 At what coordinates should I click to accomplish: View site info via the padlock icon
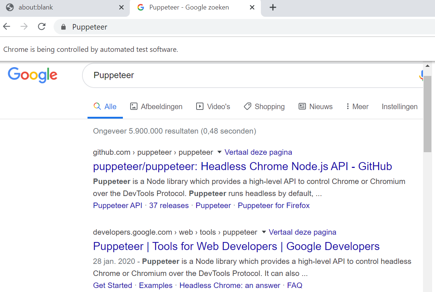[x=63, y=27]
